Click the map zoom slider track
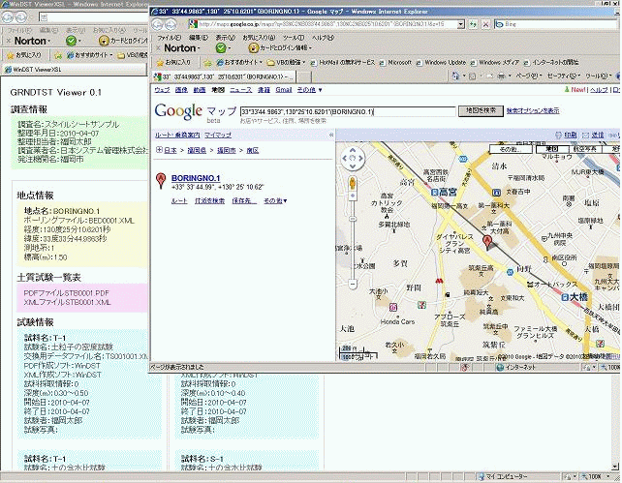The image size is (622, 483). click(x=353, y=240)
